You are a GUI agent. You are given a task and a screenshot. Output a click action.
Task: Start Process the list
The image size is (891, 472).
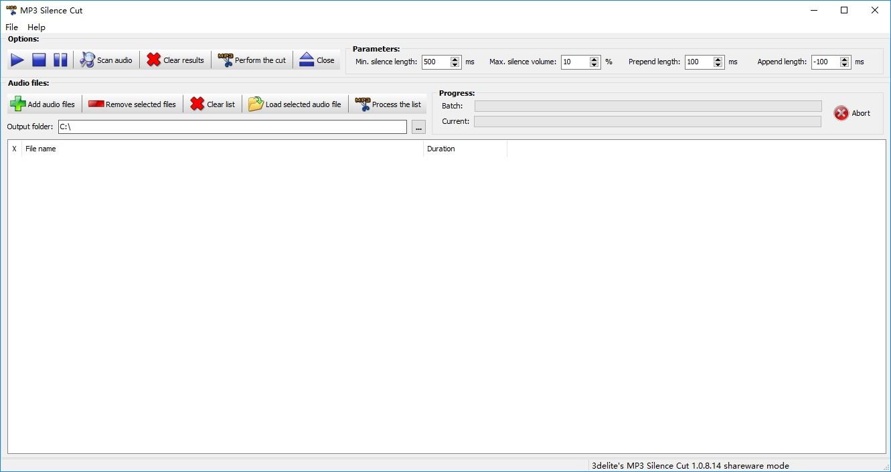pyautogui.click(x=388, y=104)
